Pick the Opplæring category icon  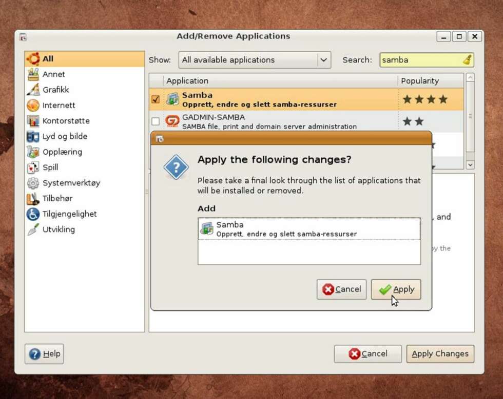[33, 152]
